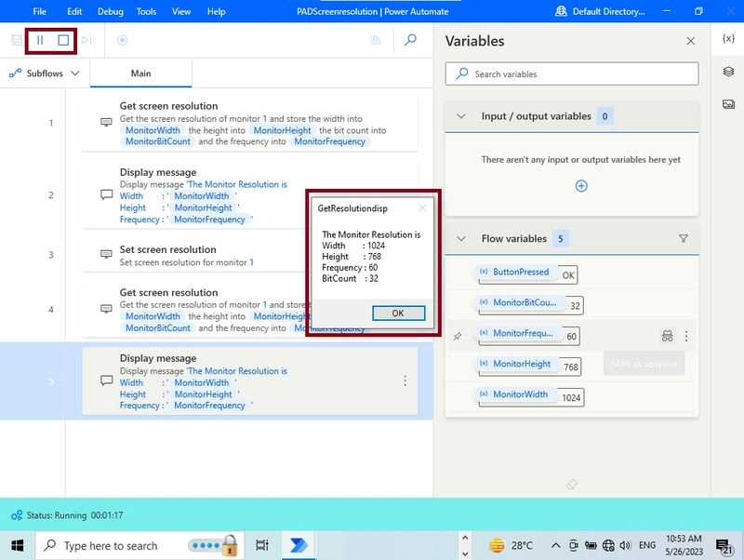The width and height of the screenshot is (744, 560).
Task: Click the Recorder icon in toolbar
Action: [x=122, y=40]
